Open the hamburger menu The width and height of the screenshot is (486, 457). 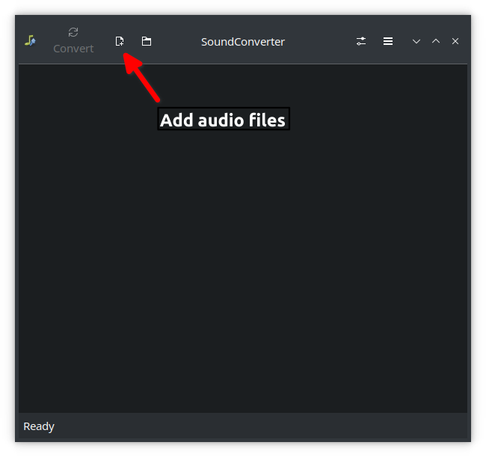388,41
